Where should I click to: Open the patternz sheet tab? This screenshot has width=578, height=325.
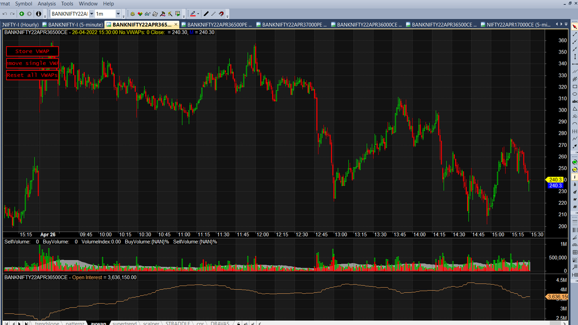(x=75, y=323)
